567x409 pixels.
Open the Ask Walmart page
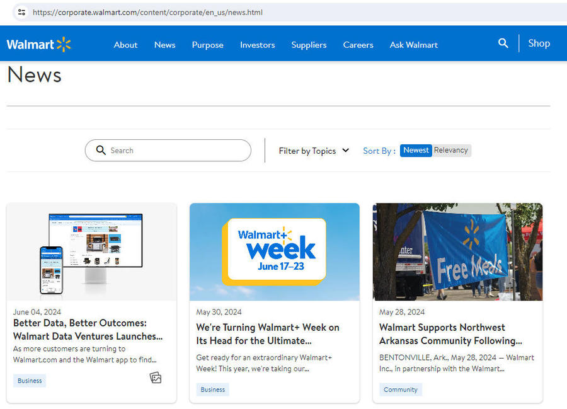(x=413, y=45)
